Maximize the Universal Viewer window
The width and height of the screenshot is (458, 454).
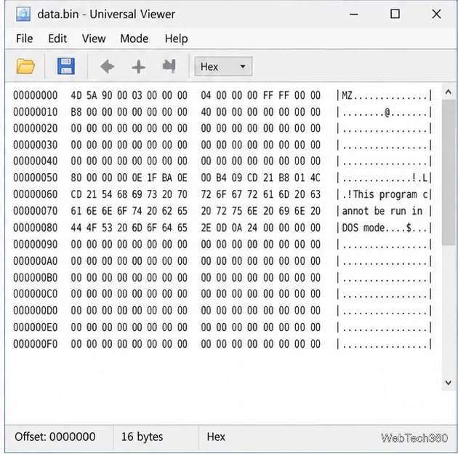tap(395, 14)
